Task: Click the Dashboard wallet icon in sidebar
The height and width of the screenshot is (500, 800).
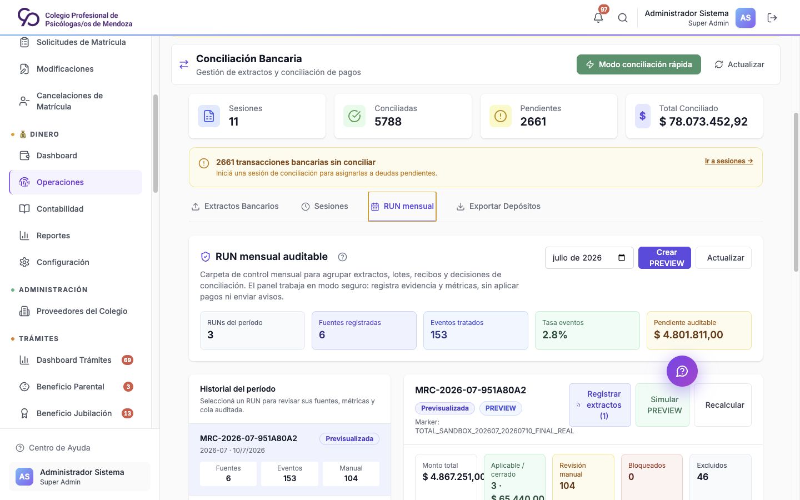Action: pos(24,156)
